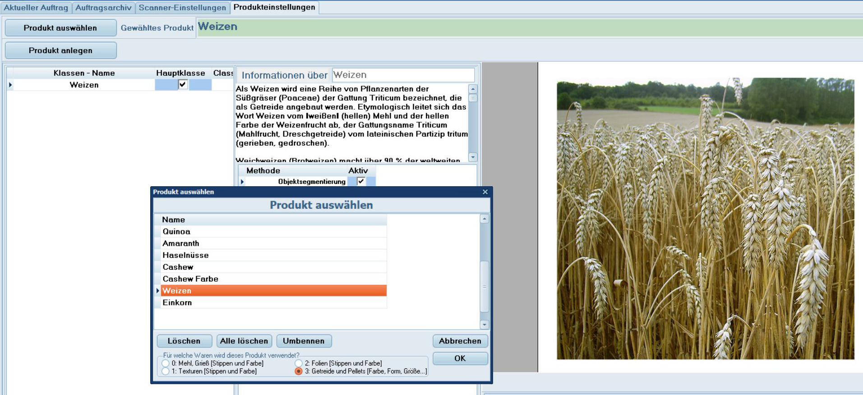Close the Produkt auswählen dialog

(x=485, y=192)
